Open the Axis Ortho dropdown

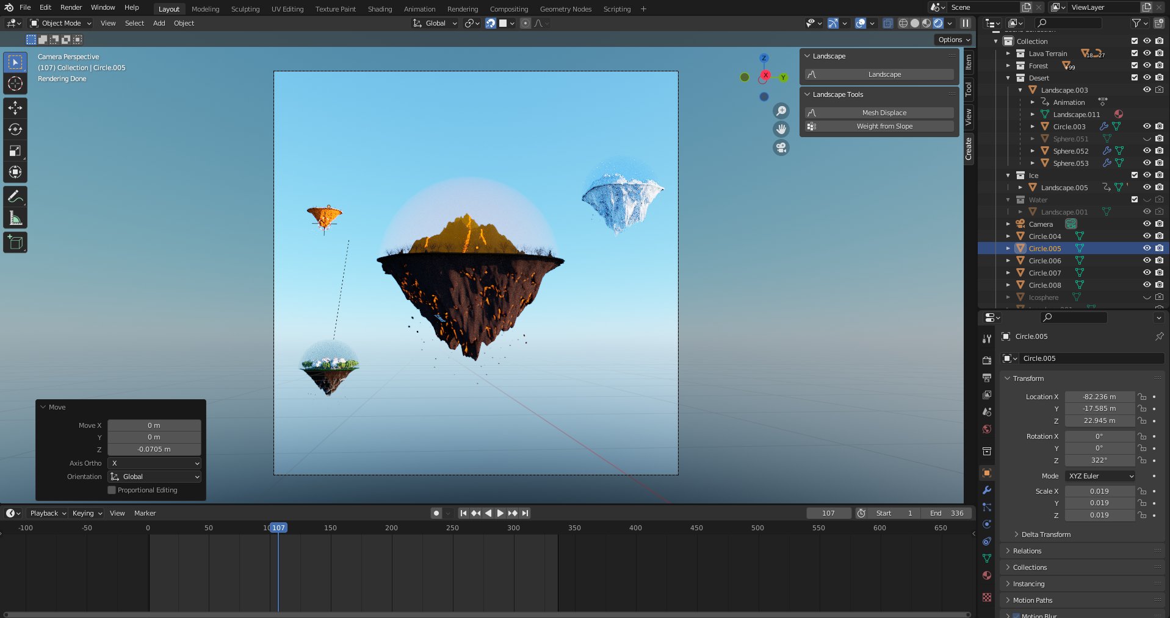coord(154,463)
